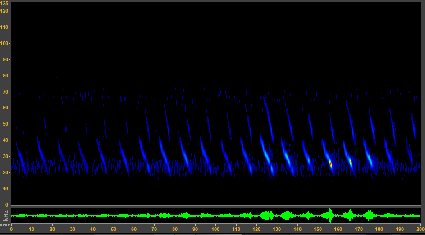Click the 0 msec origin label on time axis

(11, 229)
